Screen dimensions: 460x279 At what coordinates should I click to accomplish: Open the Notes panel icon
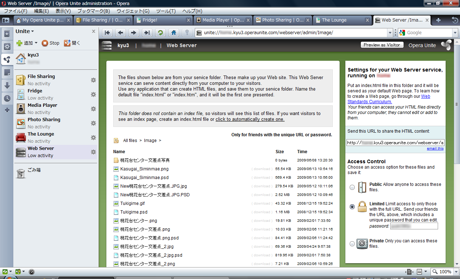[x=7, y=73]
